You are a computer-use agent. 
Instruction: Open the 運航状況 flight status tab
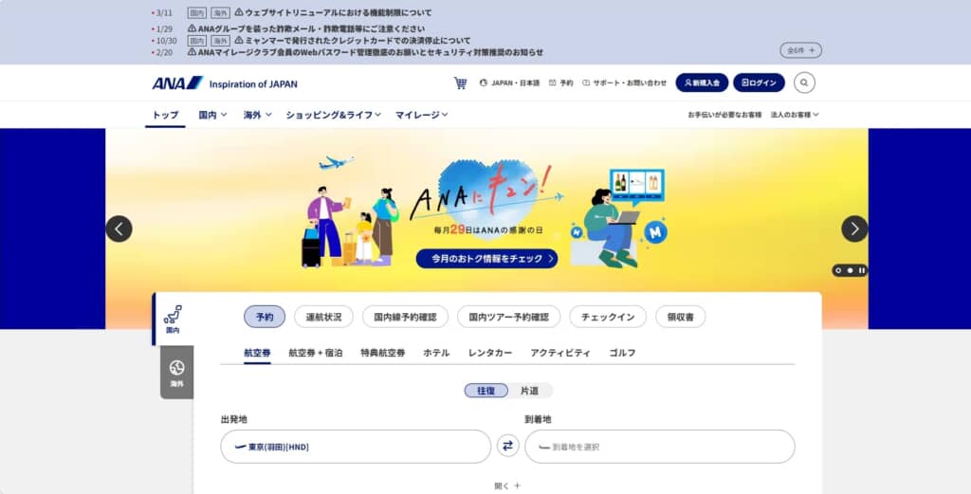coord(323,317)
